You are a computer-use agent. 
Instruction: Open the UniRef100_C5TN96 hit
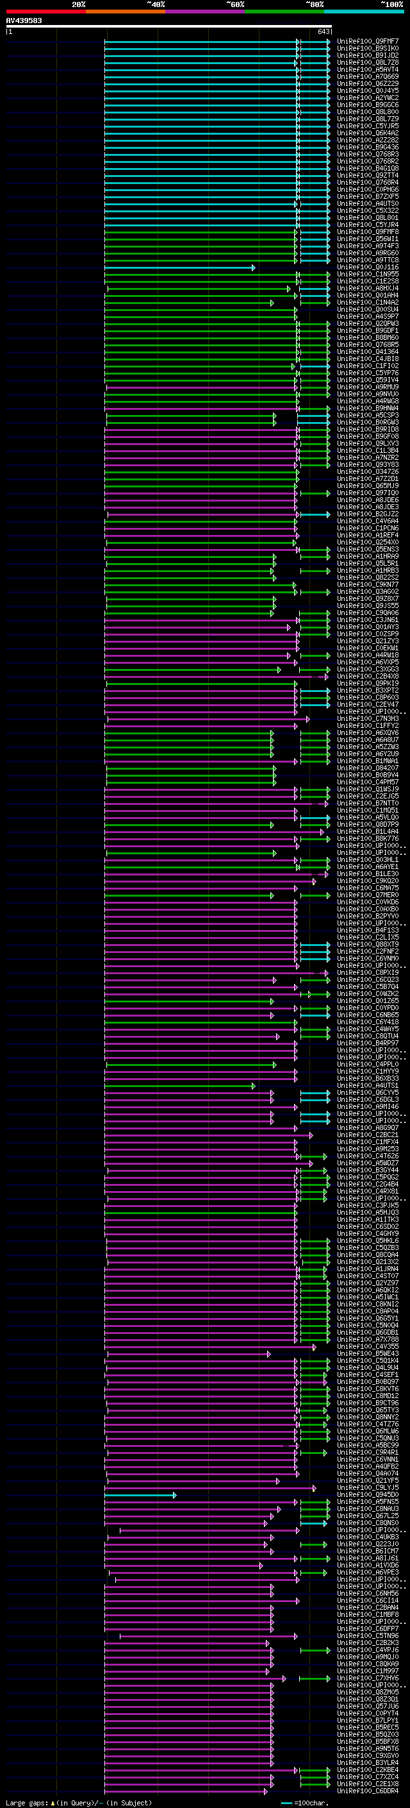coord(368,1635)
